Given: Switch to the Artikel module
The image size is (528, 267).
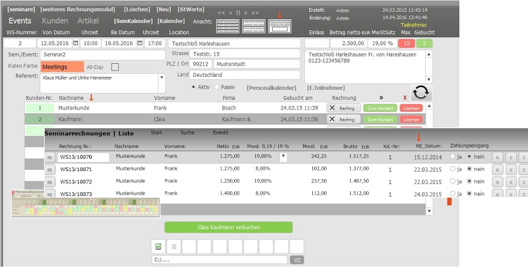Looking at the screenshot, I should coord(88,20).
